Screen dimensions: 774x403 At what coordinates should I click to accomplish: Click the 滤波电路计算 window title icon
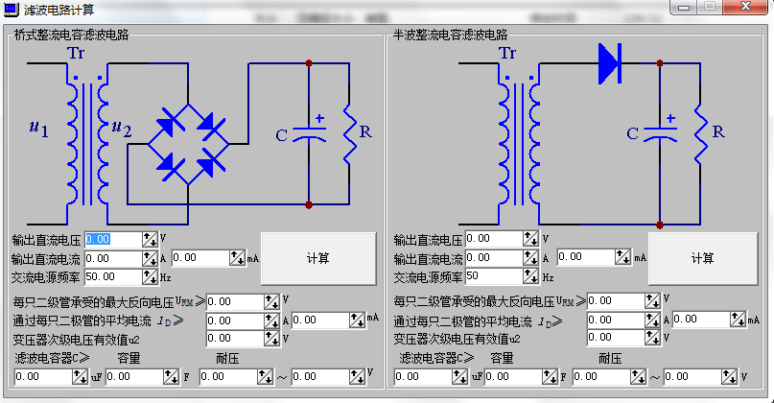11,9
